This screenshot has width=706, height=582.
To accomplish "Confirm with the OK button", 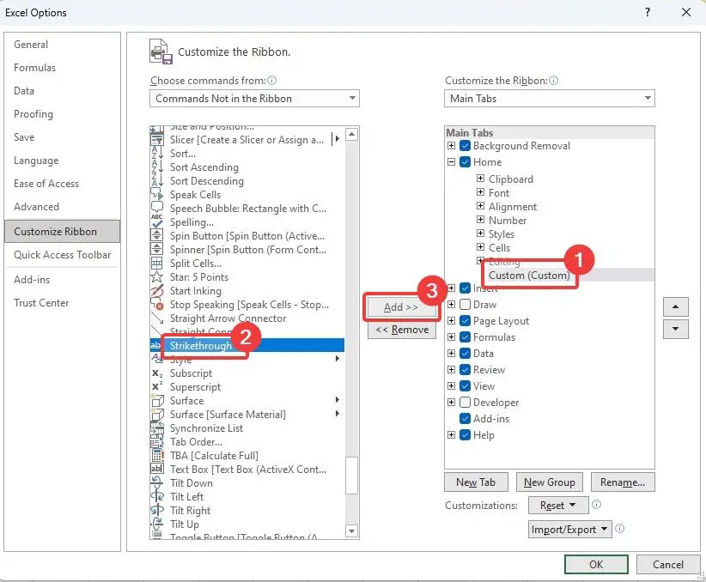I will tap(596, 565).
